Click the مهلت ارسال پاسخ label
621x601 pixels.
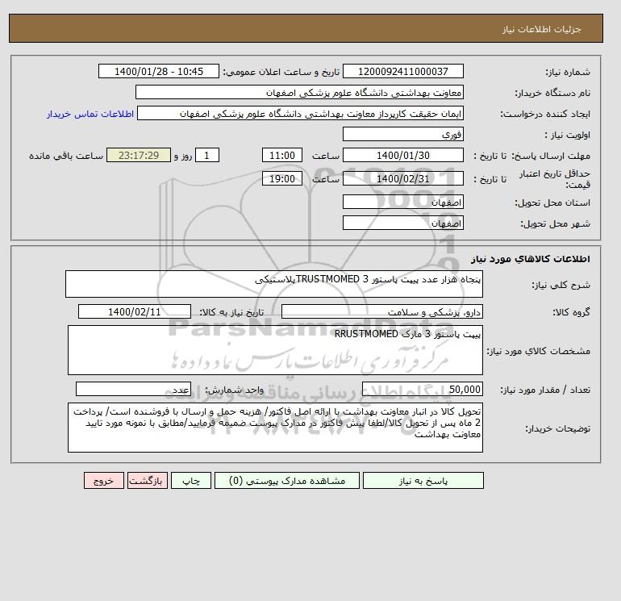pyautogui.click(x=551, y=156)
